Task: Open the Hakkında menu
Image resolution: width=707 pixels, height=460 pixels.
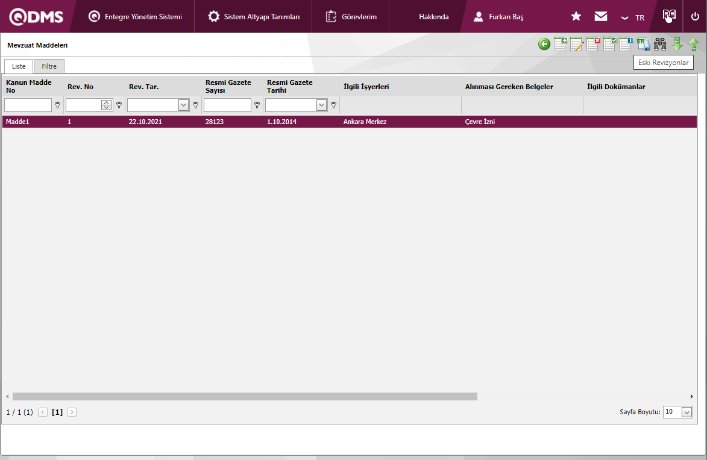Action: point(434,17)
